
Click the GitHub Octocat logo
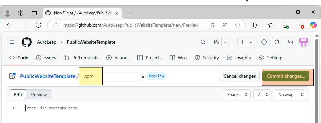(27, 42)
